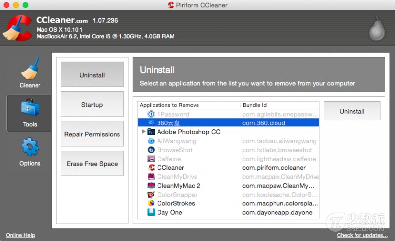Switch to the Startup tab
Screen dimensions: 395x241
[92, 104]
